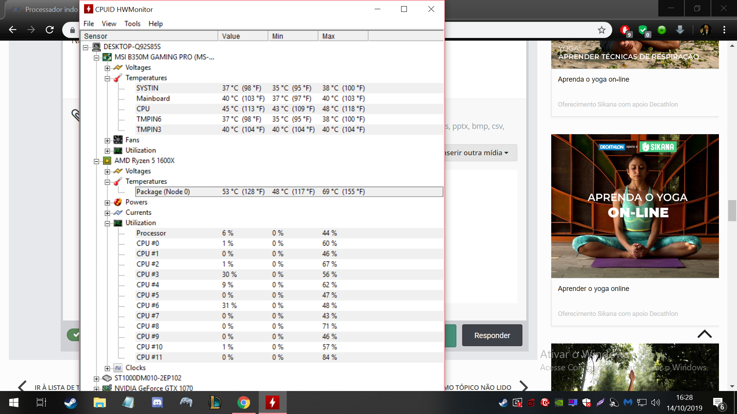737x414 pixels.
Task: Click the hard drive icon beside ST1000DM010
Action: pos(107,378)
